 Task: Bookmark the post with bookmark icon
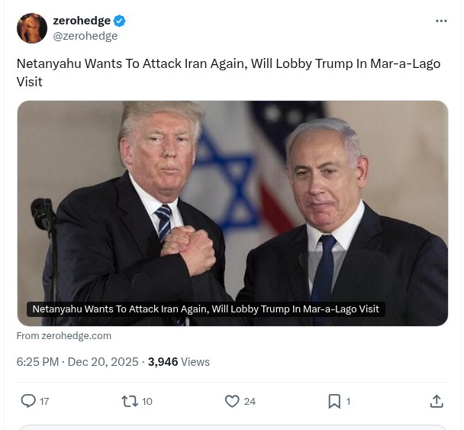click(x=334, y=401)
